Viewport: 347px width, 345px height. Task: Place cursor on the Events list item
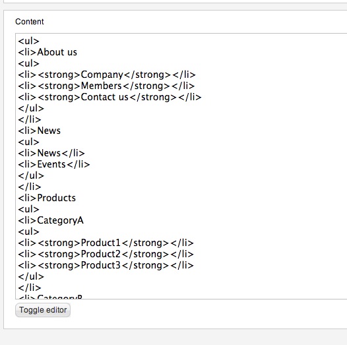click(x=54, y=164)
